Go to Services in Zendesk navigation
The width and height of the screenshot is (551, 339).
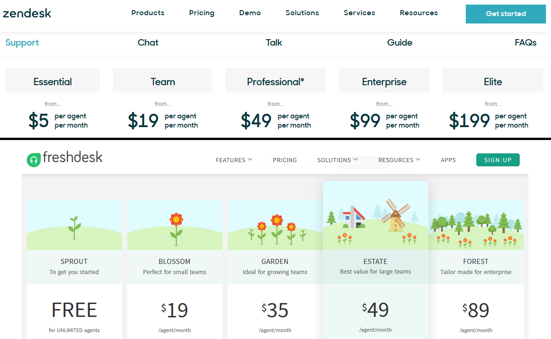coord(359,13)
